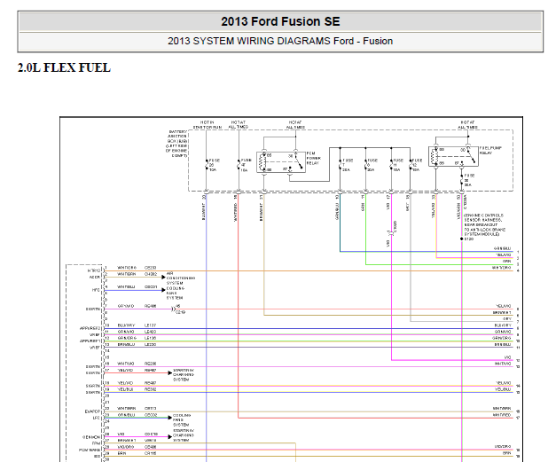
Task: Click 'GRN/BLU' label at right output 1
Action: [502, 248]
